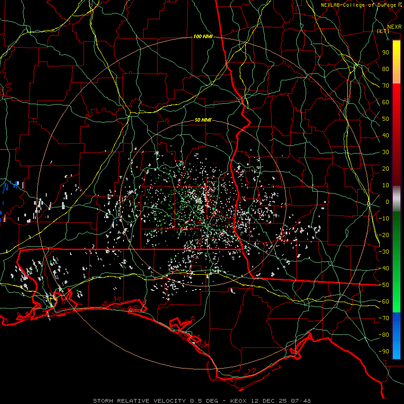
Task: Click the "100 NMI" range ring label
Action: (203, 37)
